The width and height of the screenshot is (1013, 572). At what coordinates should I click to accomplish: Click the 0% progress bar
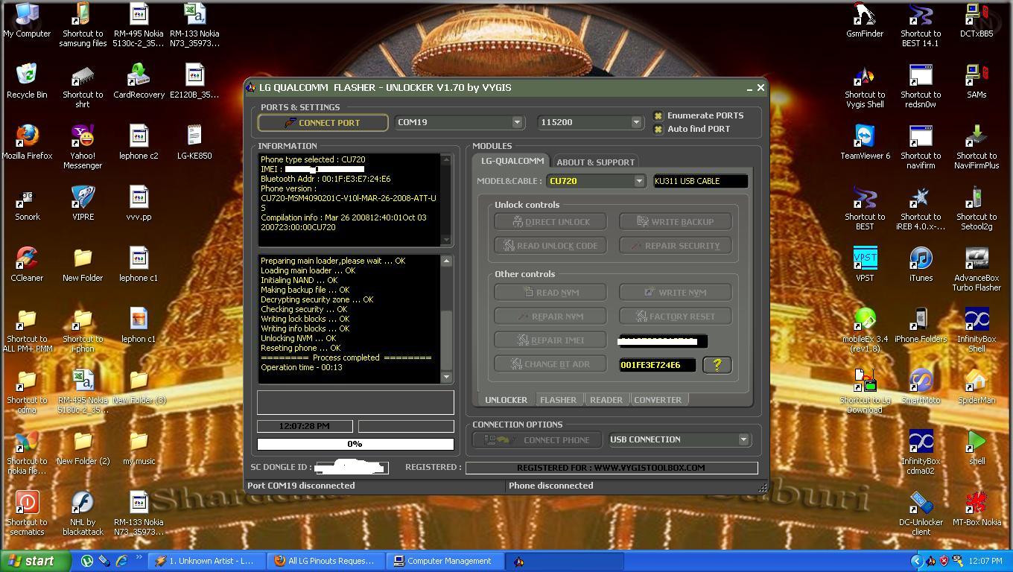355,444
